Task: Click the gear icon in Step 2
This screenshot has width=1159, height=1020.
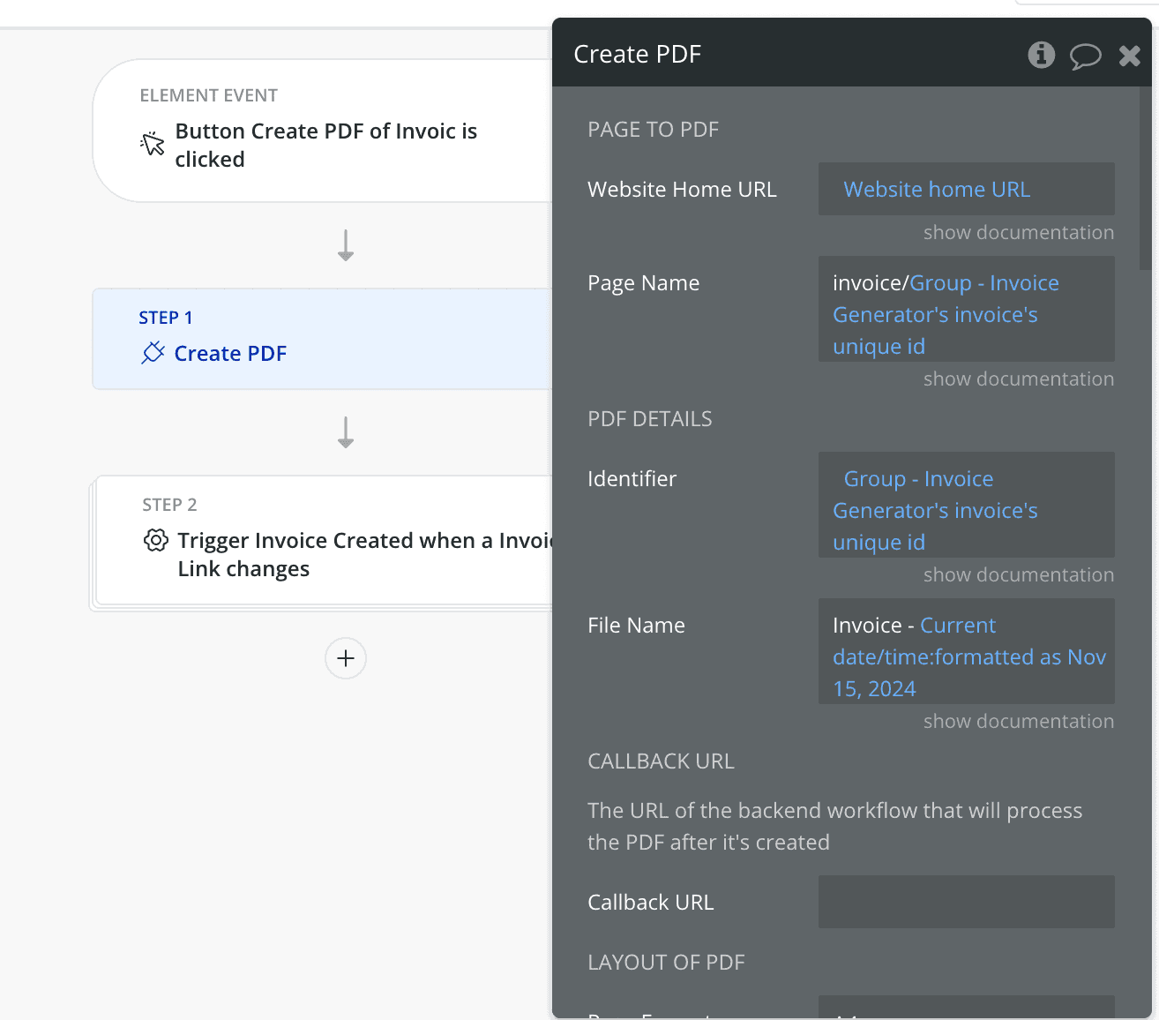Action: [155, 540]
